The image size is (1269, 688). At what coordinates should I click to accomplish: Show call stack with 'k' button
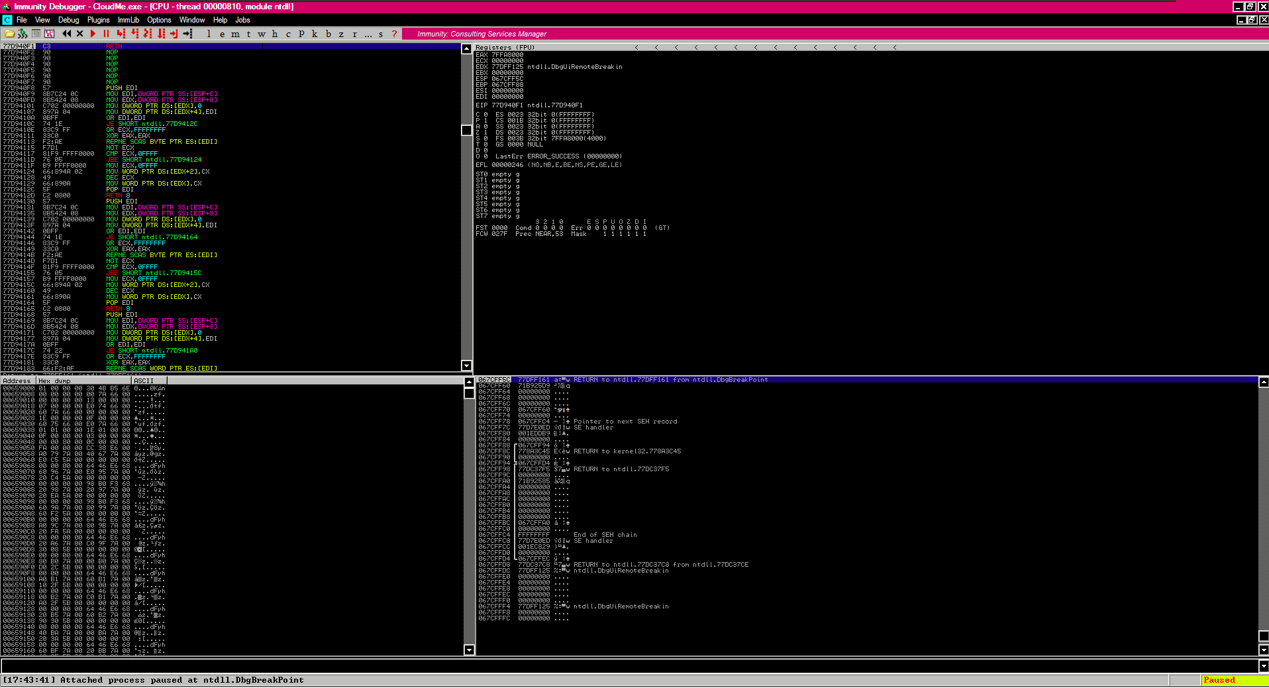pos(315,34)
